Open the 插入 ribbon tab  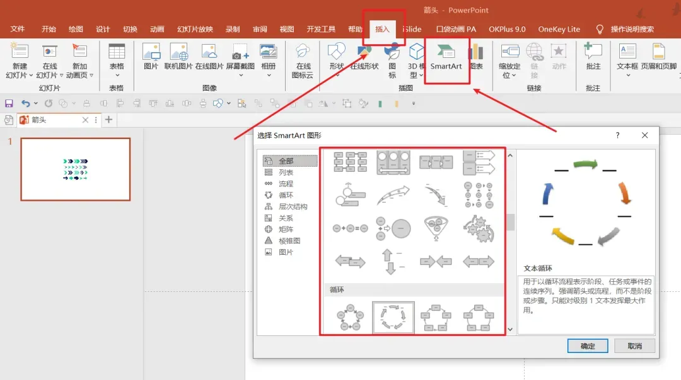pyautogui.click(x=382, y=29)
